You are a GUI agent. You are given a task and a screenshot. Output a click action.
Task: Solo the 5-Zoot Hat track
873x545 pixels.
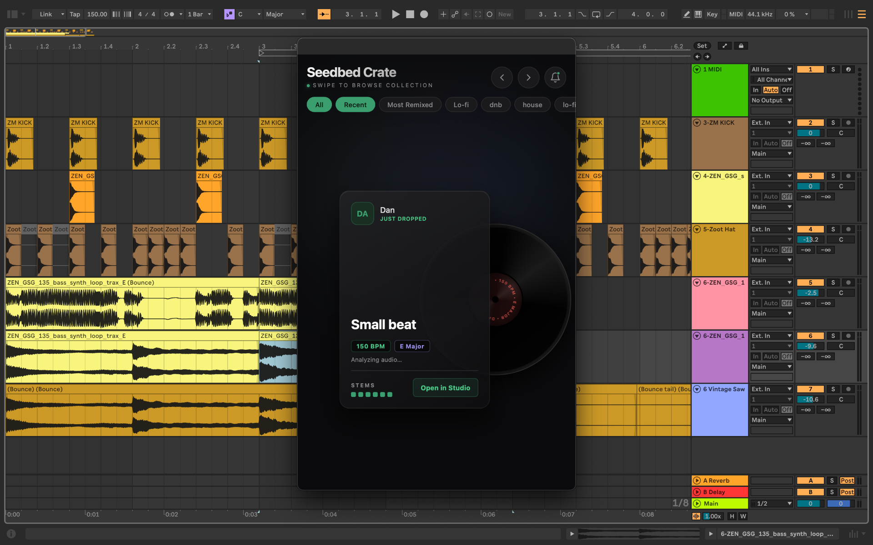pos(833,229)
